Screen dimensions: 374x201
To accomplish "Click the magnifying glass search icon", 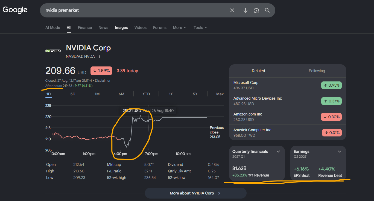I will pos(267,10).
